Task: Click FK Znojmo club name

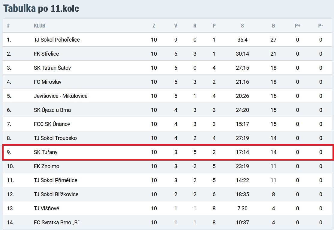Action: (47, 166)
